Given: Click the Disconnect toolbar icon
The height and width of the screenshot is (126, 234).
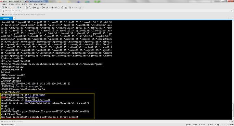Looking at the screenshot, I should [11, 7].
